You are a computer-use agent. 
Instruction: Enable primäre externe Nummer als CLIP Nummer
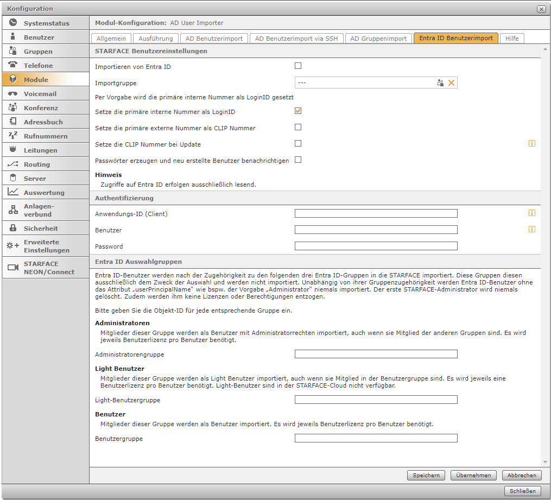(x=298, y=127)
